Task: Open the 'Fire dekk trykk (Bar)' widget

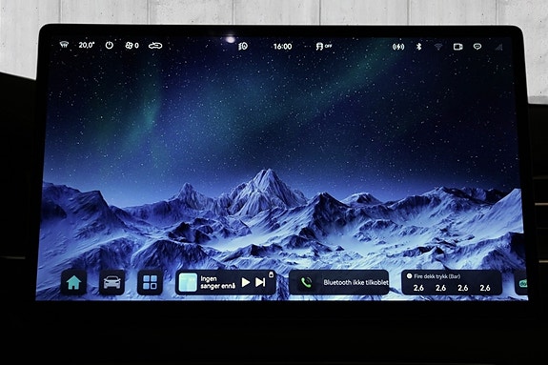Action: click(452, 282)
